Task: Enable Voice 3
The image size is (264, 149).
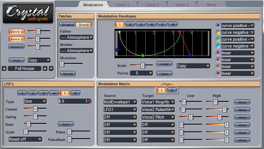Action: (17, 47)
